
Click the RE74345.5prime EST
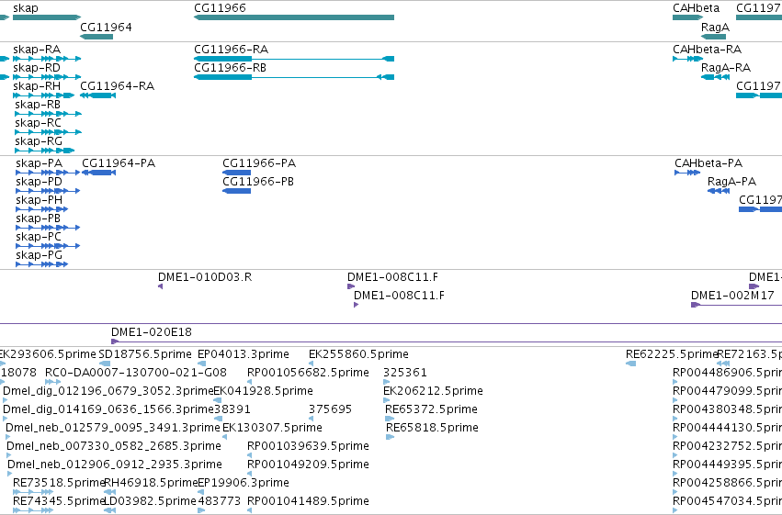33,510
